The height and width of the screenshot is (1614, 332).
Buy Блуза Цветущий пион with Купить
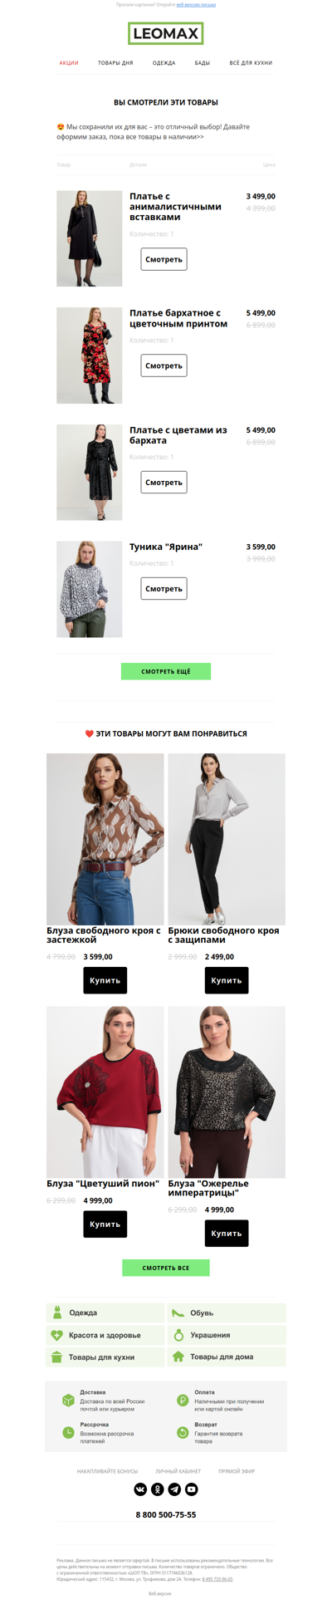105,1224
